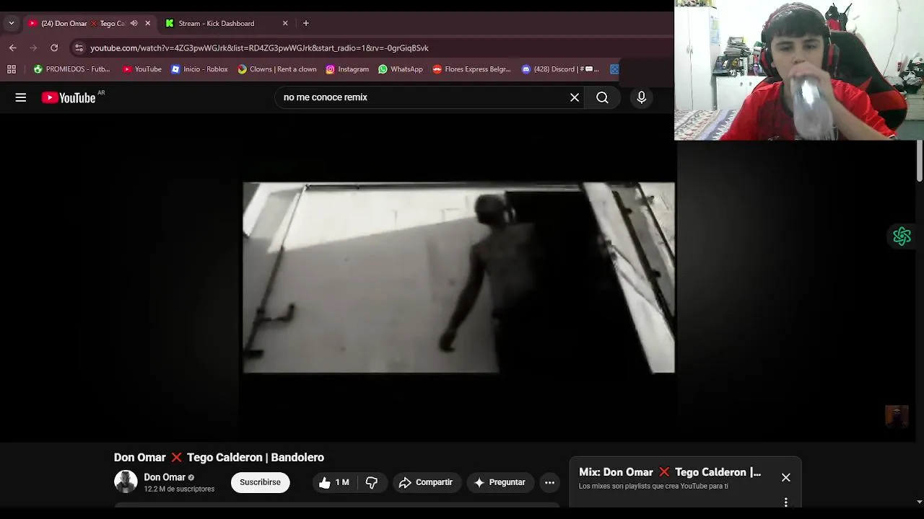
Task: Start voice search with the microphone
Action: (642, 97)
